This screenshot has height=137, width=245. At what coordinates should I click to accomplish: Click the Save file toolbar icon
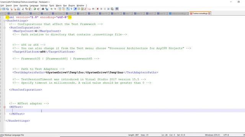(4, 9)
